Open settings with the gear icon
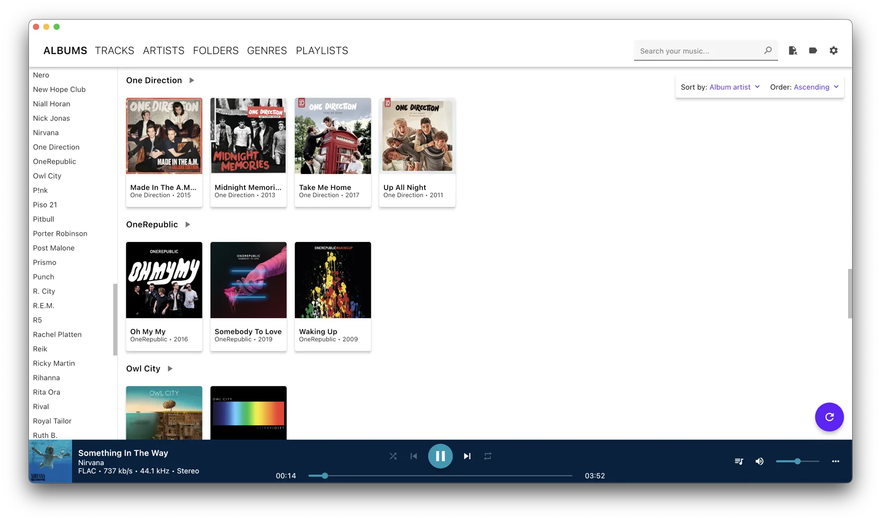 (833, 50)
